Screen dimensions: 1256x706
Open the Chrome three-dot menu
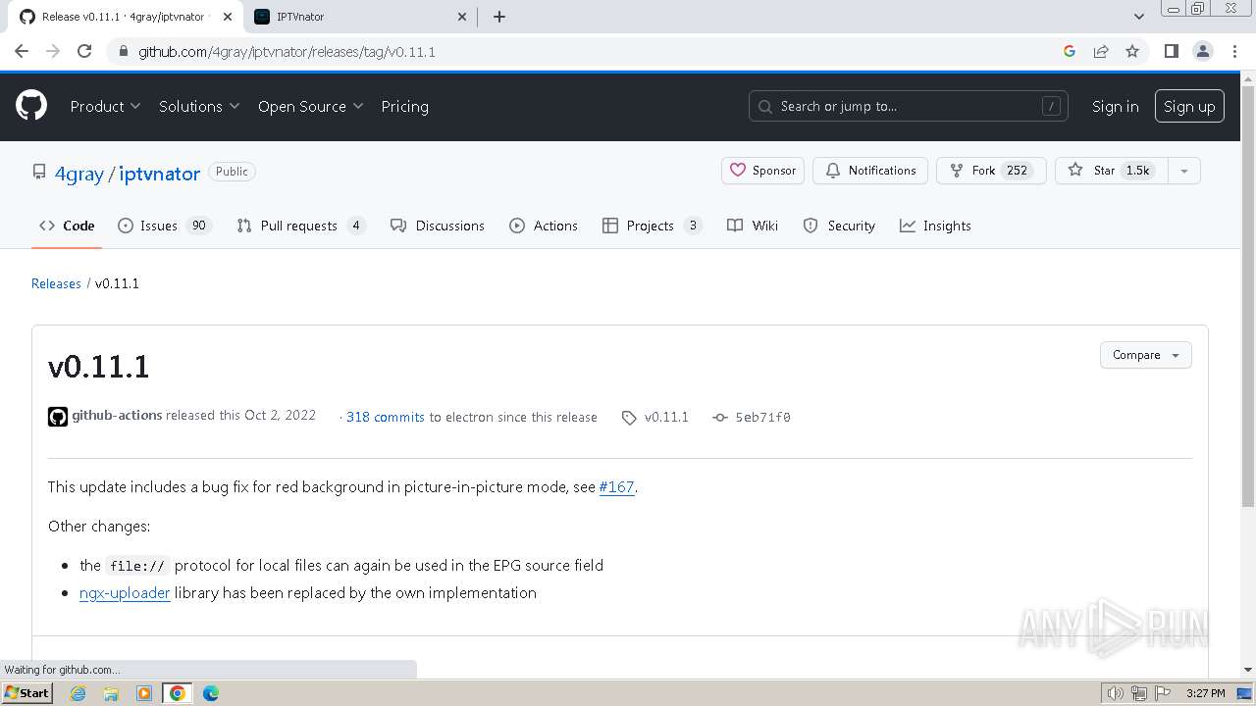1233,51
